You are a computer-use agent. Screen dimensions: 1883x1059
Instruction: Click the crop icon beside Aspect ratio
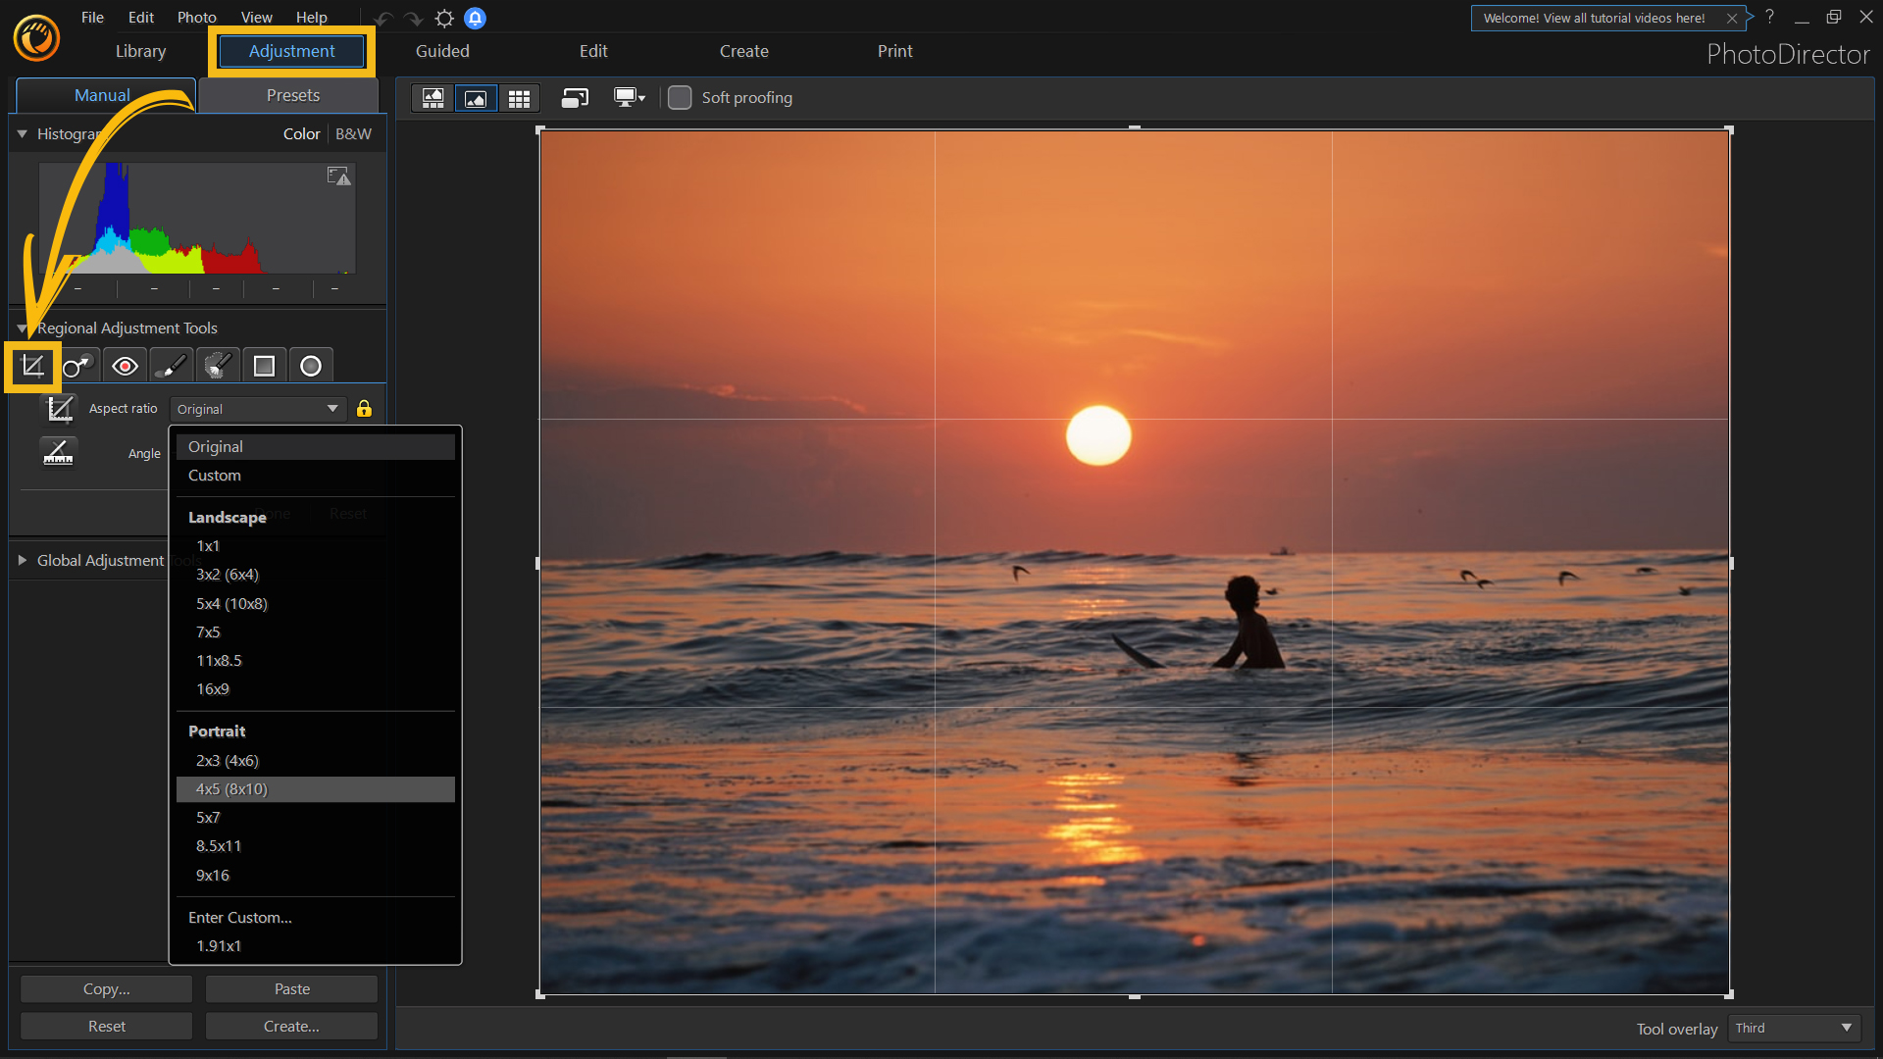60,408
